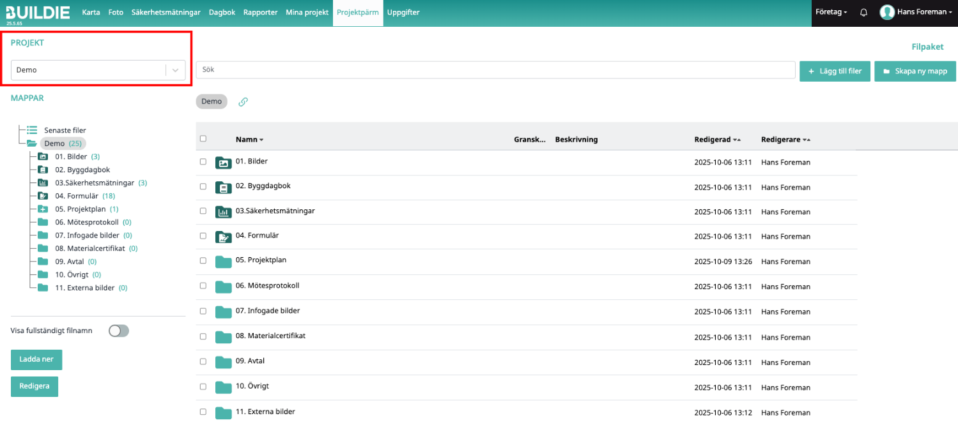Check the select-all checkbox in table header
The image size is (958, 425).
[x=203, y=139]
